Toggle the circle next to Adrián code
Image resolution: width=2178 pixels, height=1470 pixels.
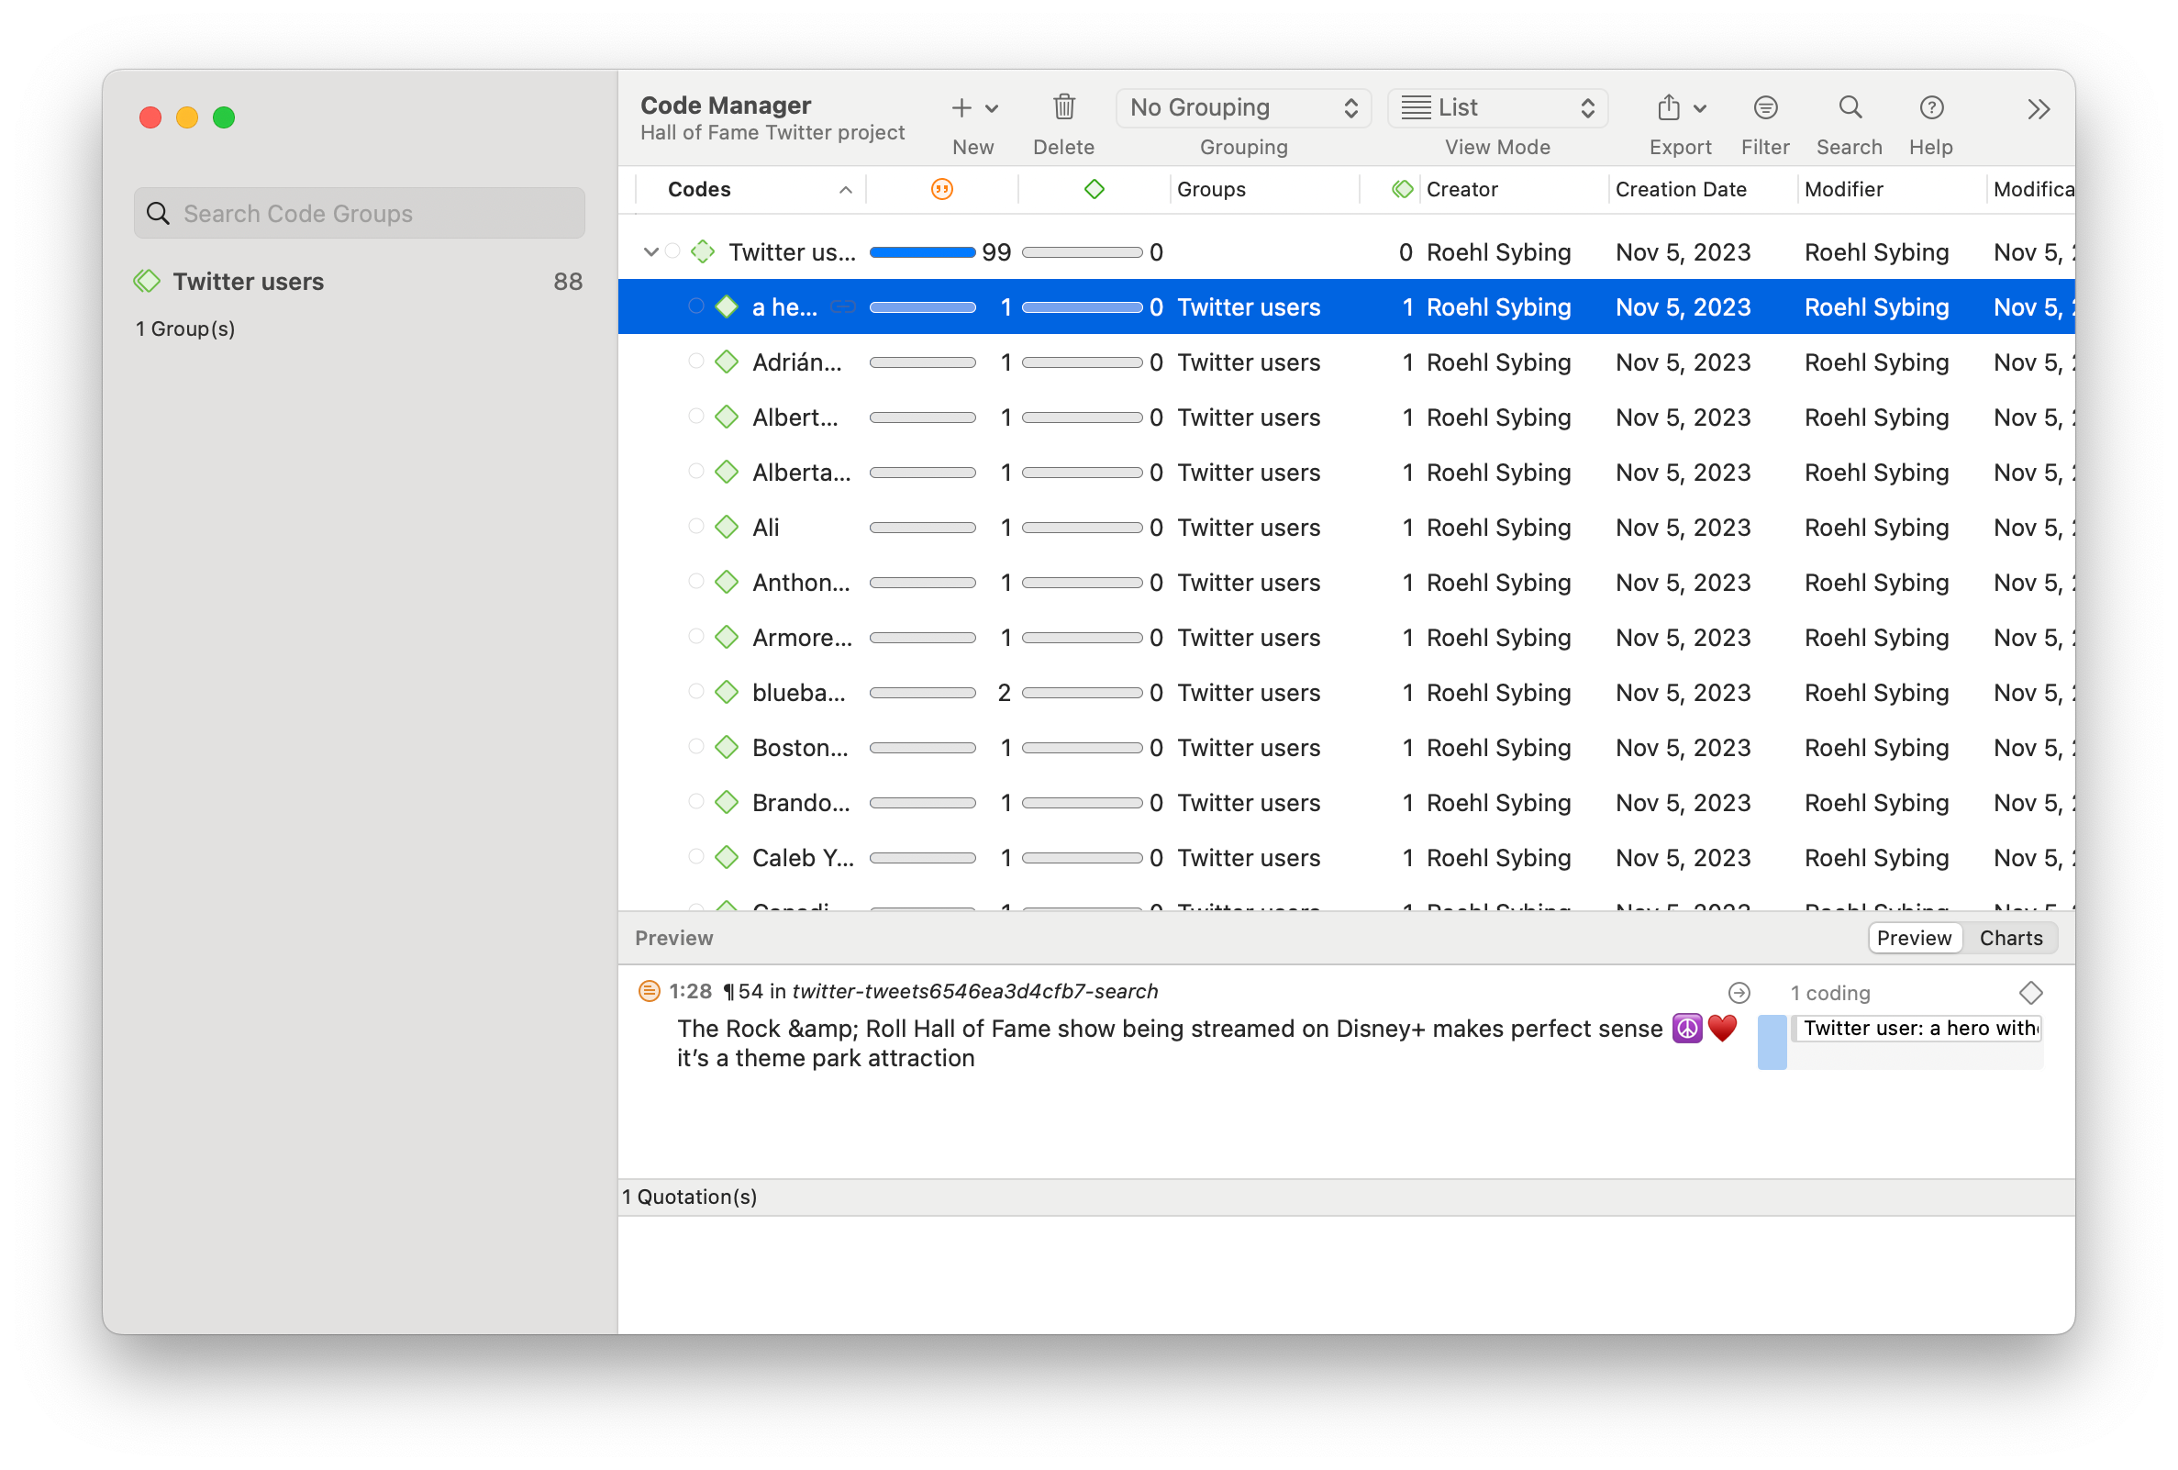click(695, 361)
